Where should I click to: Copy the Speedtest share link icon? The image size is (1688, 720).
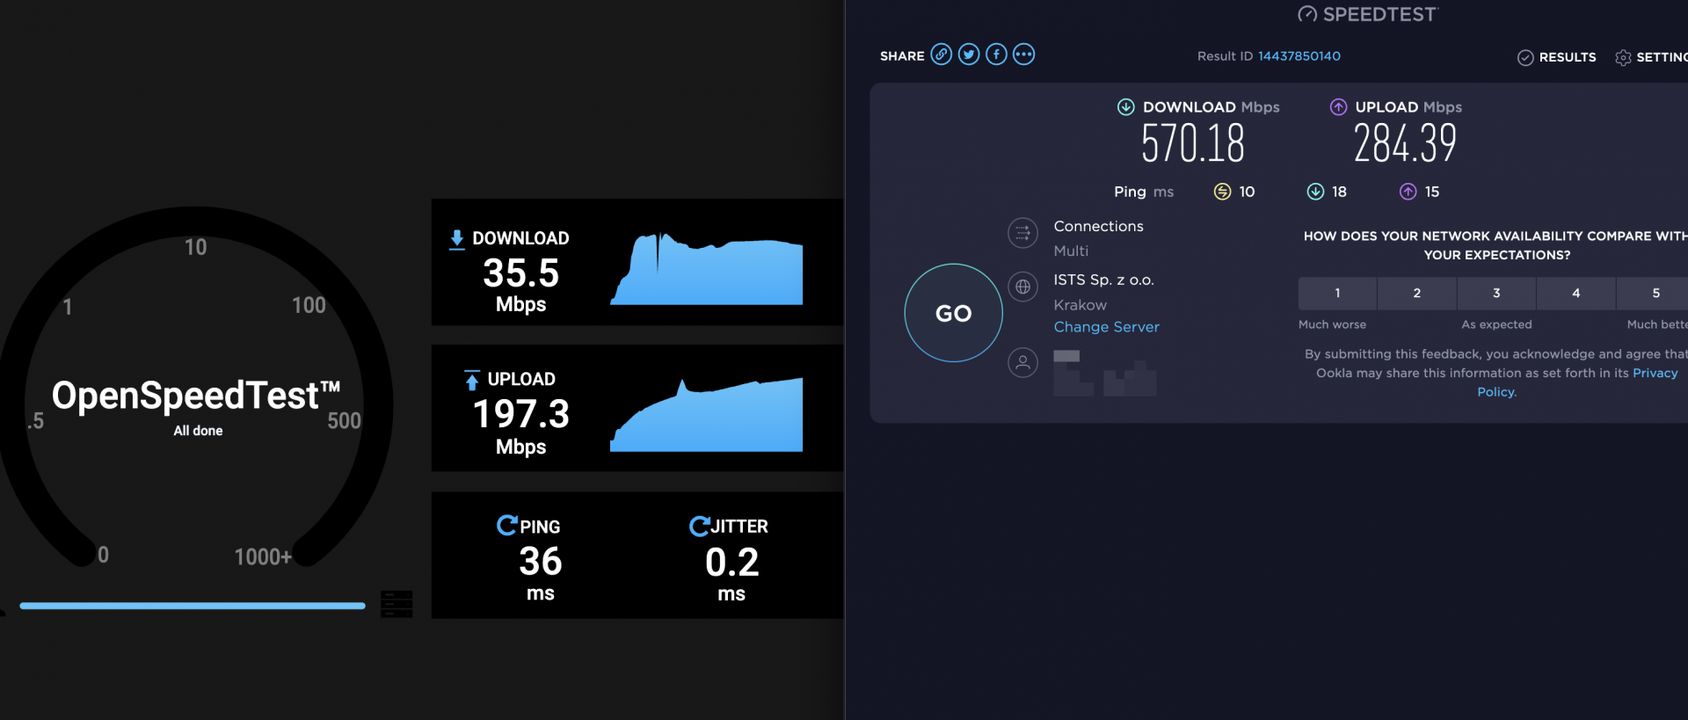[x=941, y=55]
